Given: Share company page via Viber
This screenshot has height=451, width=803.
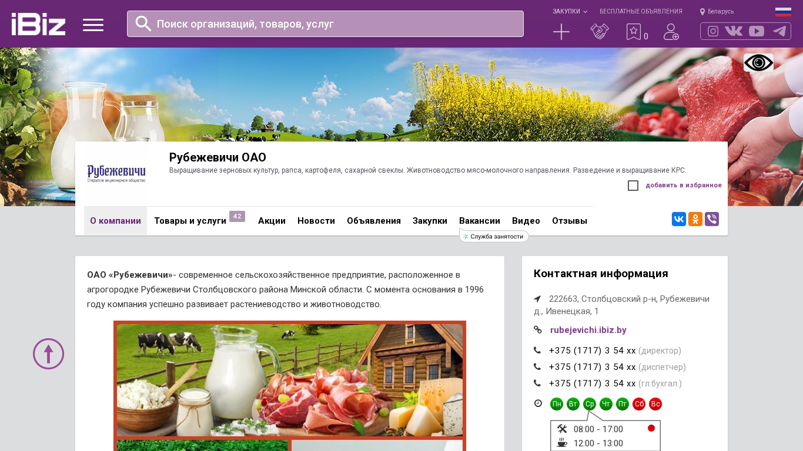Looking at the screenshot, I should pyautogui.click(x=712, y=219).
